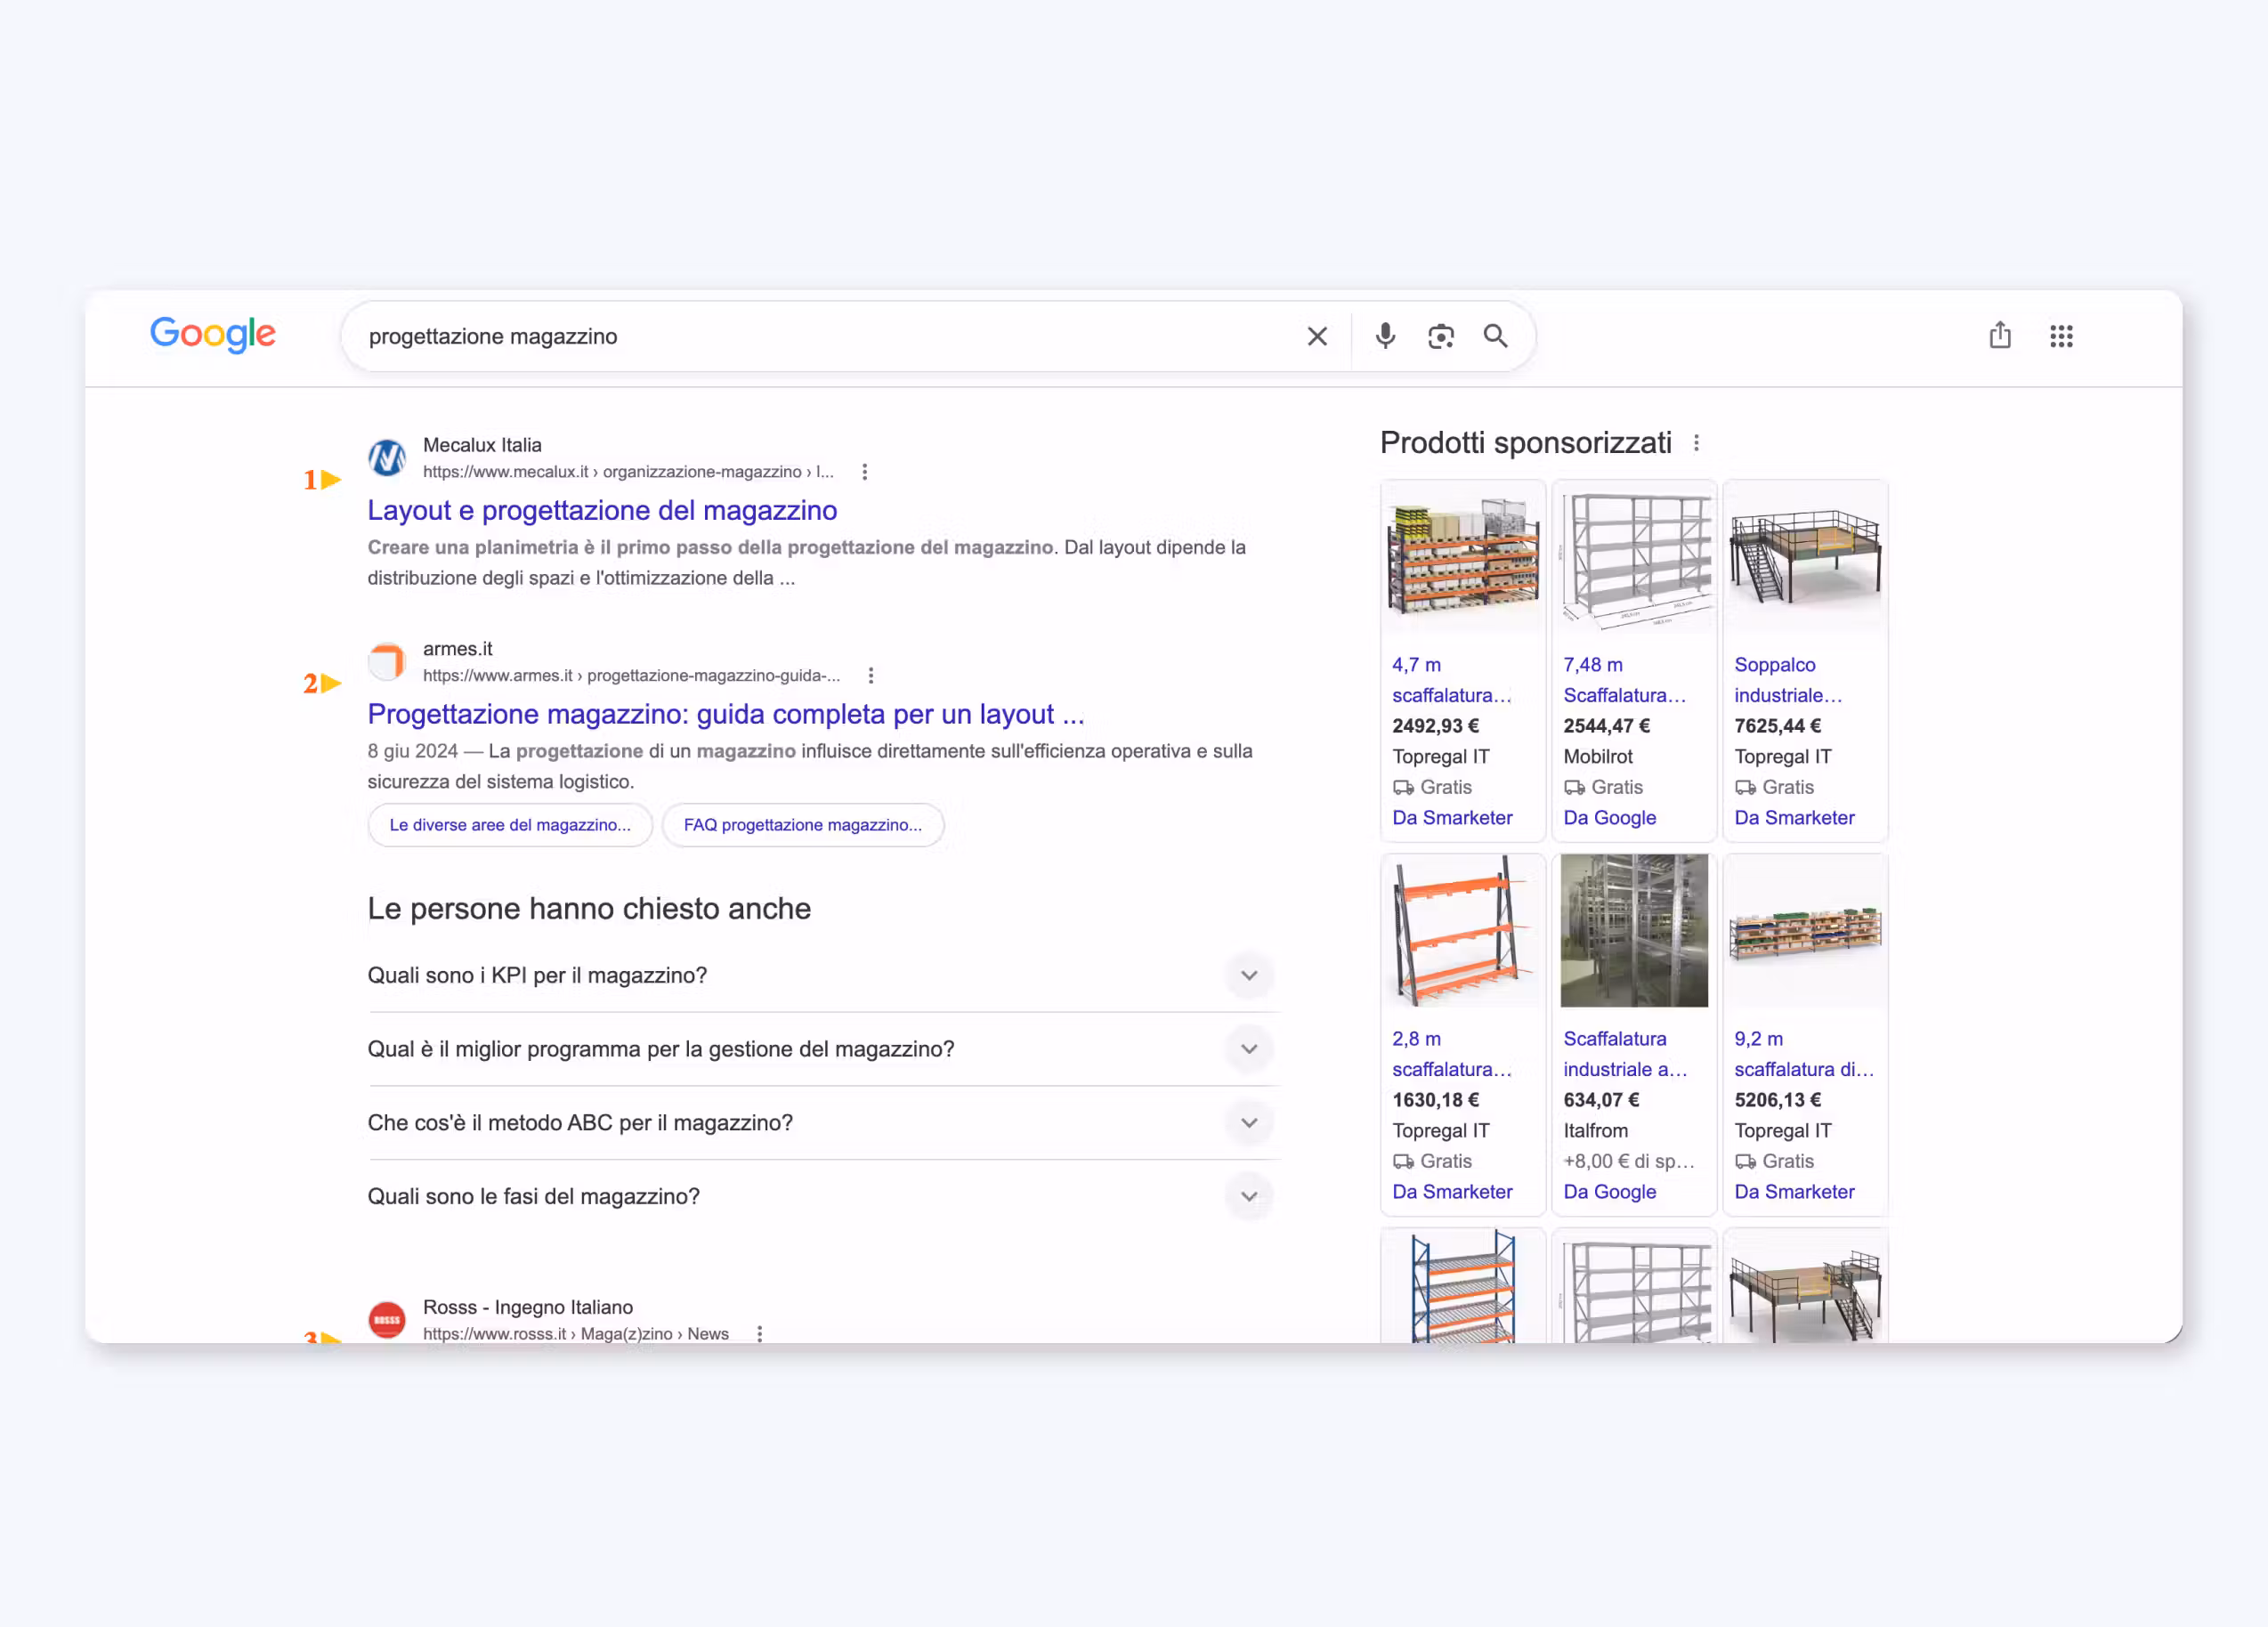2268x1627 pixels.
Task: Click 'Soppalco industriale...' product title
Action: click(1788, 680)
